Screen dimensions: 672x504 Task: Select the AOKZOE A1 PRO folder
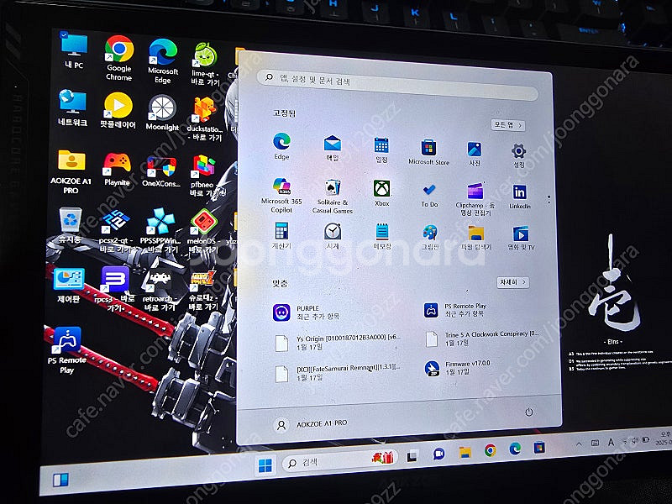71,171
